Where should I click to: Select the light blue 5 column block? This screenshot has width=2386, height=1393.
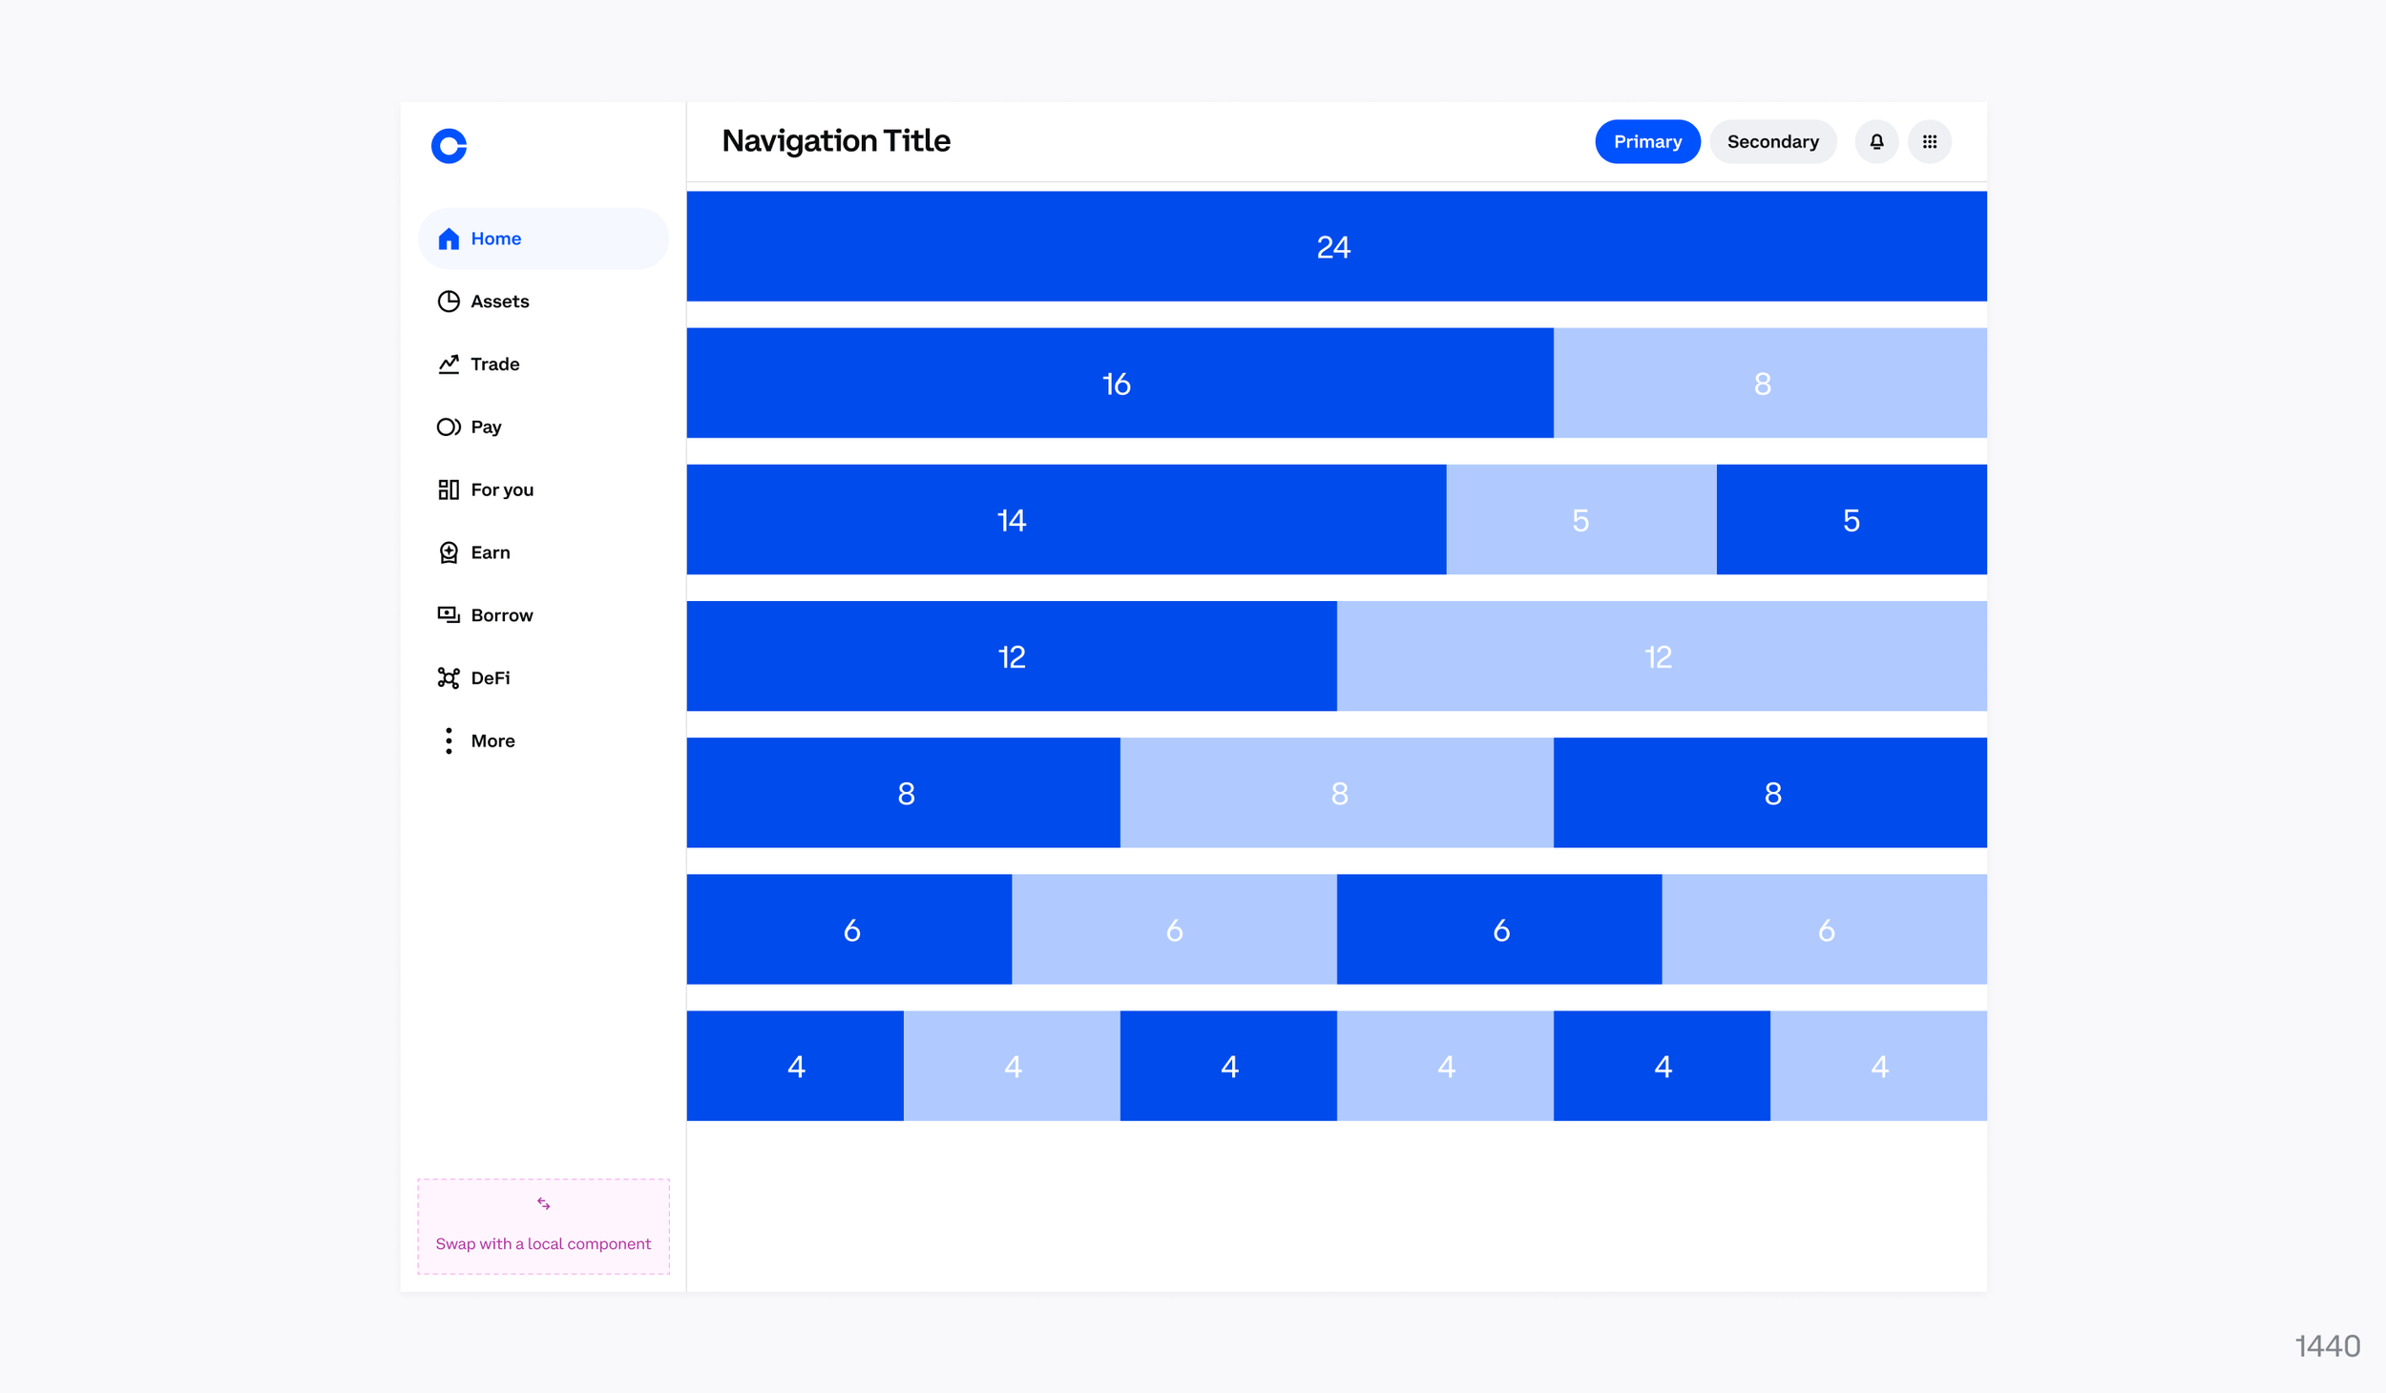coord(1581,519)
